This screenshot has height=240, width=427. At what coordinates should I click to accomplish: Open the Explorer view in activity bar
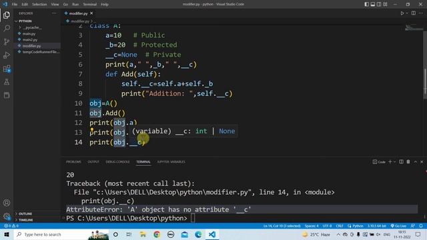7,15
